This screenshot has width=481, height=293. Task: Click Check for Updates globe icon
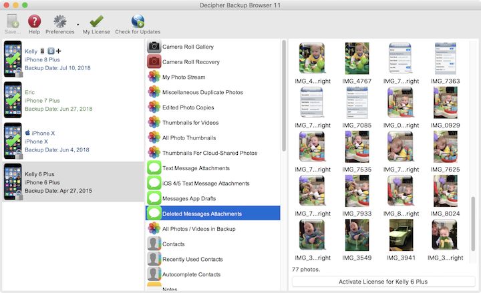coord(138,21)
